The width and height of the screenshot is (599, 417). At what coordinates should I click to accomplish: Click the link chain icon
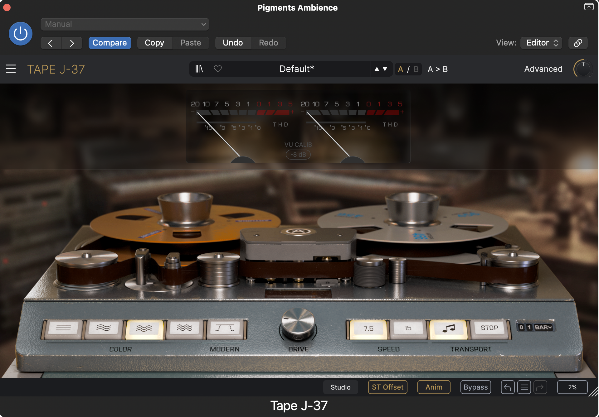pyautogui.click(x=578, y=43)
